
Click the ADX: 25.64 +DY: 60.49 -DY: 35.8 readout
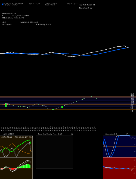tap(17, 137)
